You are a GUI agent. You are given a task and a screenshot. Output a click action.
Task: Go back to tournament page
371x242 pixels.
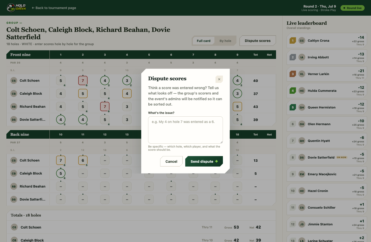click(54, 8)
